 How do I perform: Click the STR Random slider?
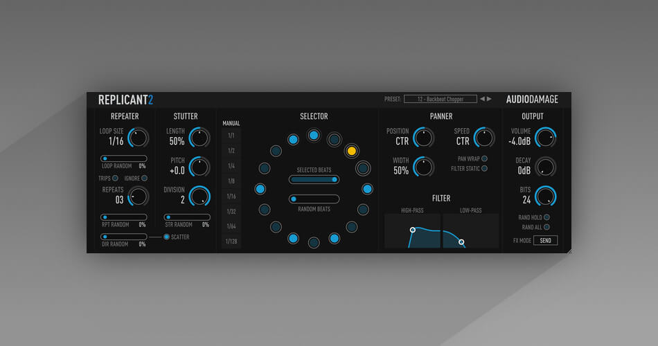[x=187, y=217]
